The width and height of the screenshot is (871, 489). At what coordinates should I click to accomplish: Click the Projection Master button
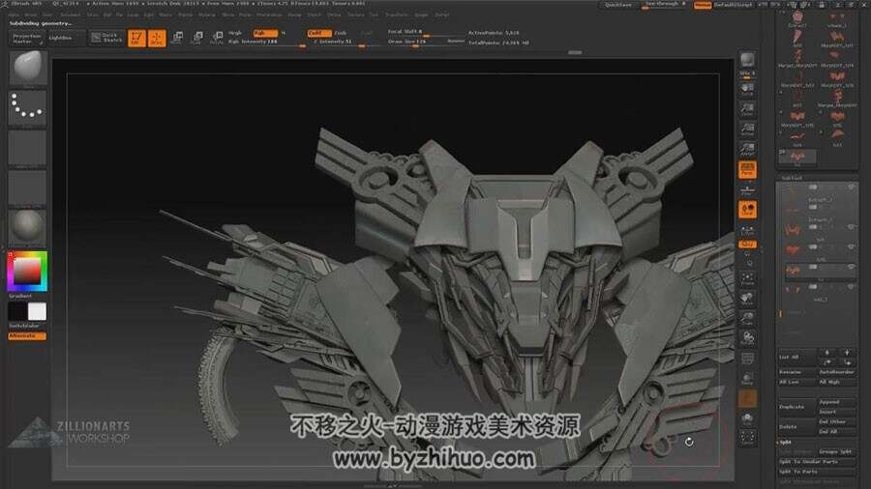coord(26,39)
